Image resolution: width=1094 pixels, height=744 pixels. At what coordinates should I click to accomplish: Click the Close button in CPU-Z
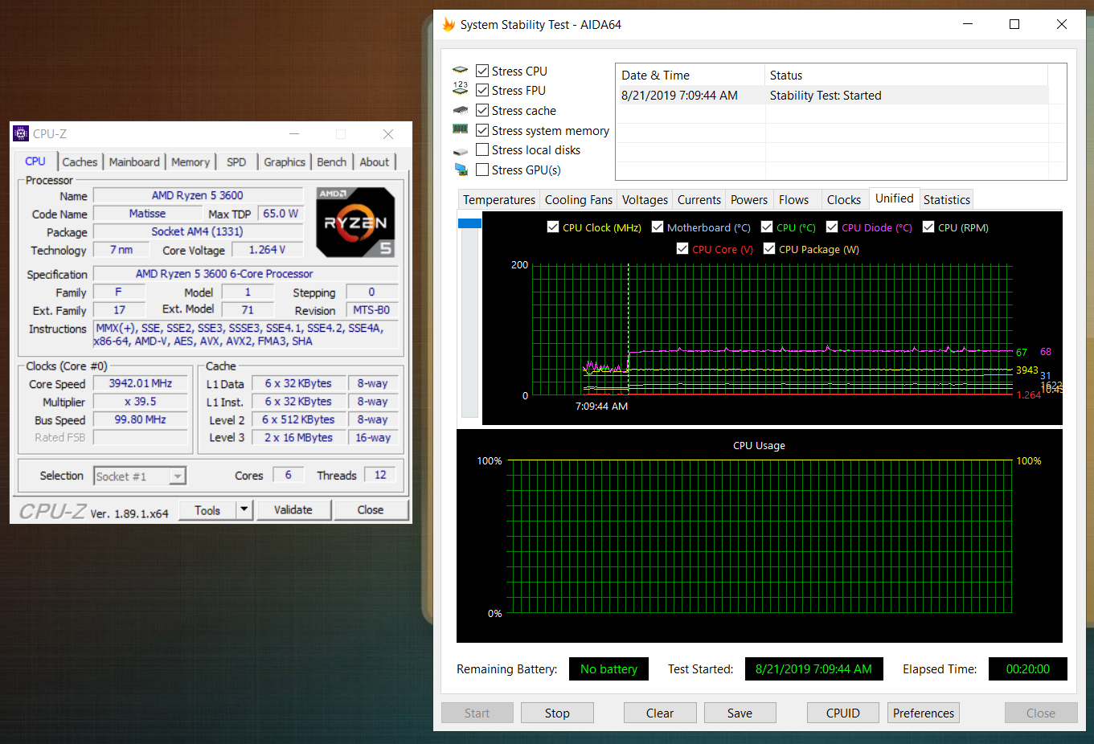point(371,509)
